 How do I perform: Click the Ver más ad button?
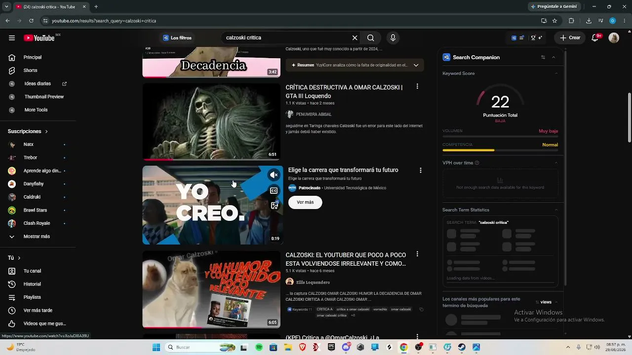[x=305, y=202]
